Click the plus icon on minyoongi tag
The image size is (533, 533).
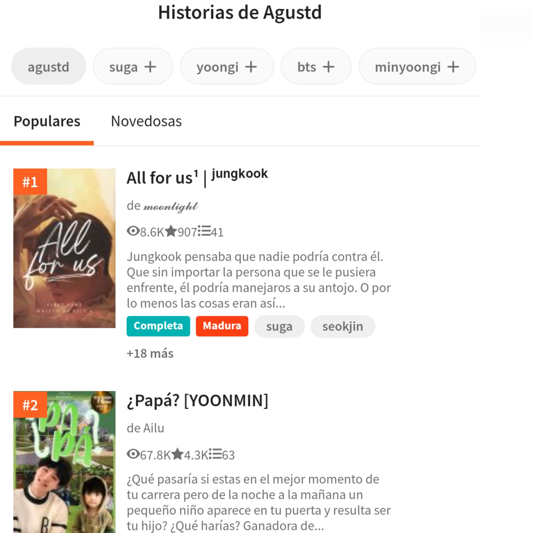coord(453,67)
